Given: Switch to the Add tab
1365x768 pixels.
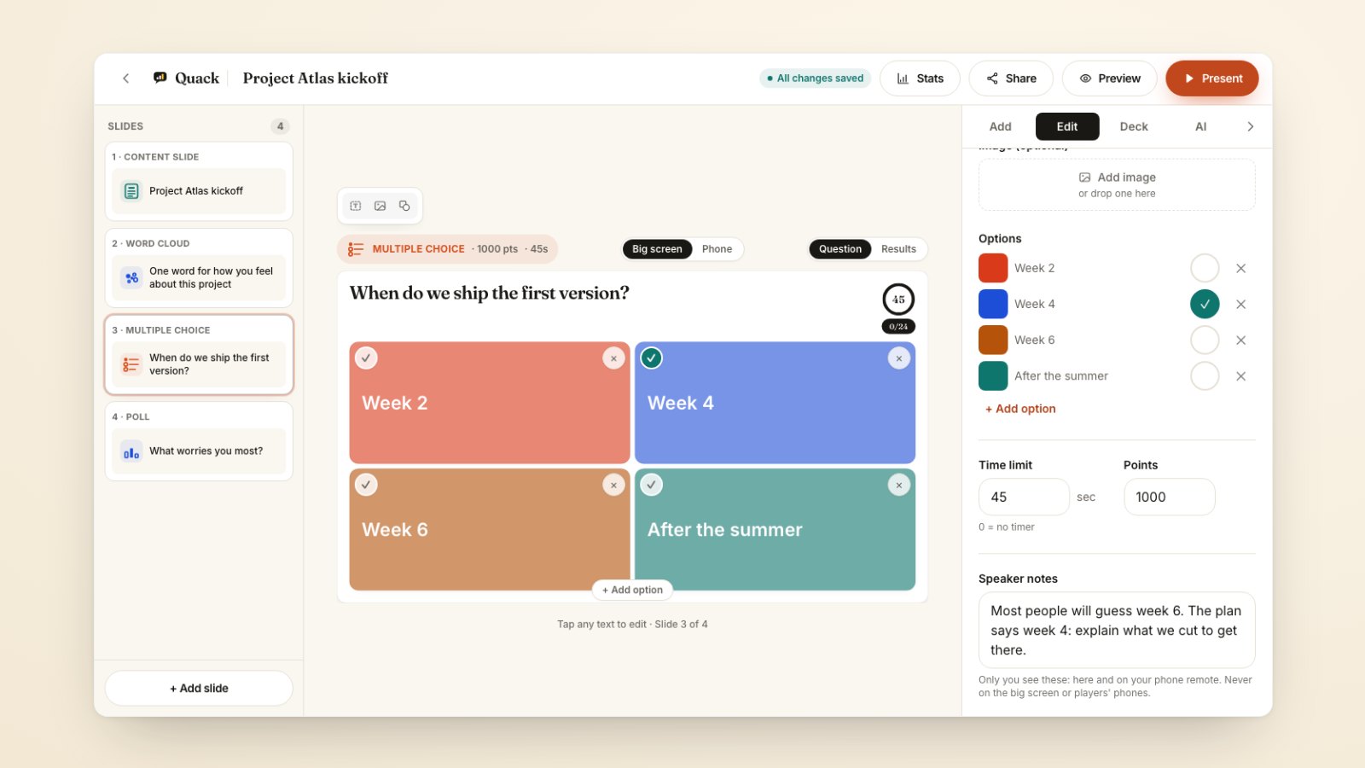Looking at the screenshot, I should [1000, 126].
